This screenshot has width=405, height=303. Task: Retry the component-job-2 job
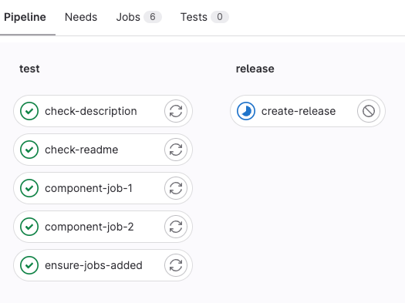click(x=176, y=227)
